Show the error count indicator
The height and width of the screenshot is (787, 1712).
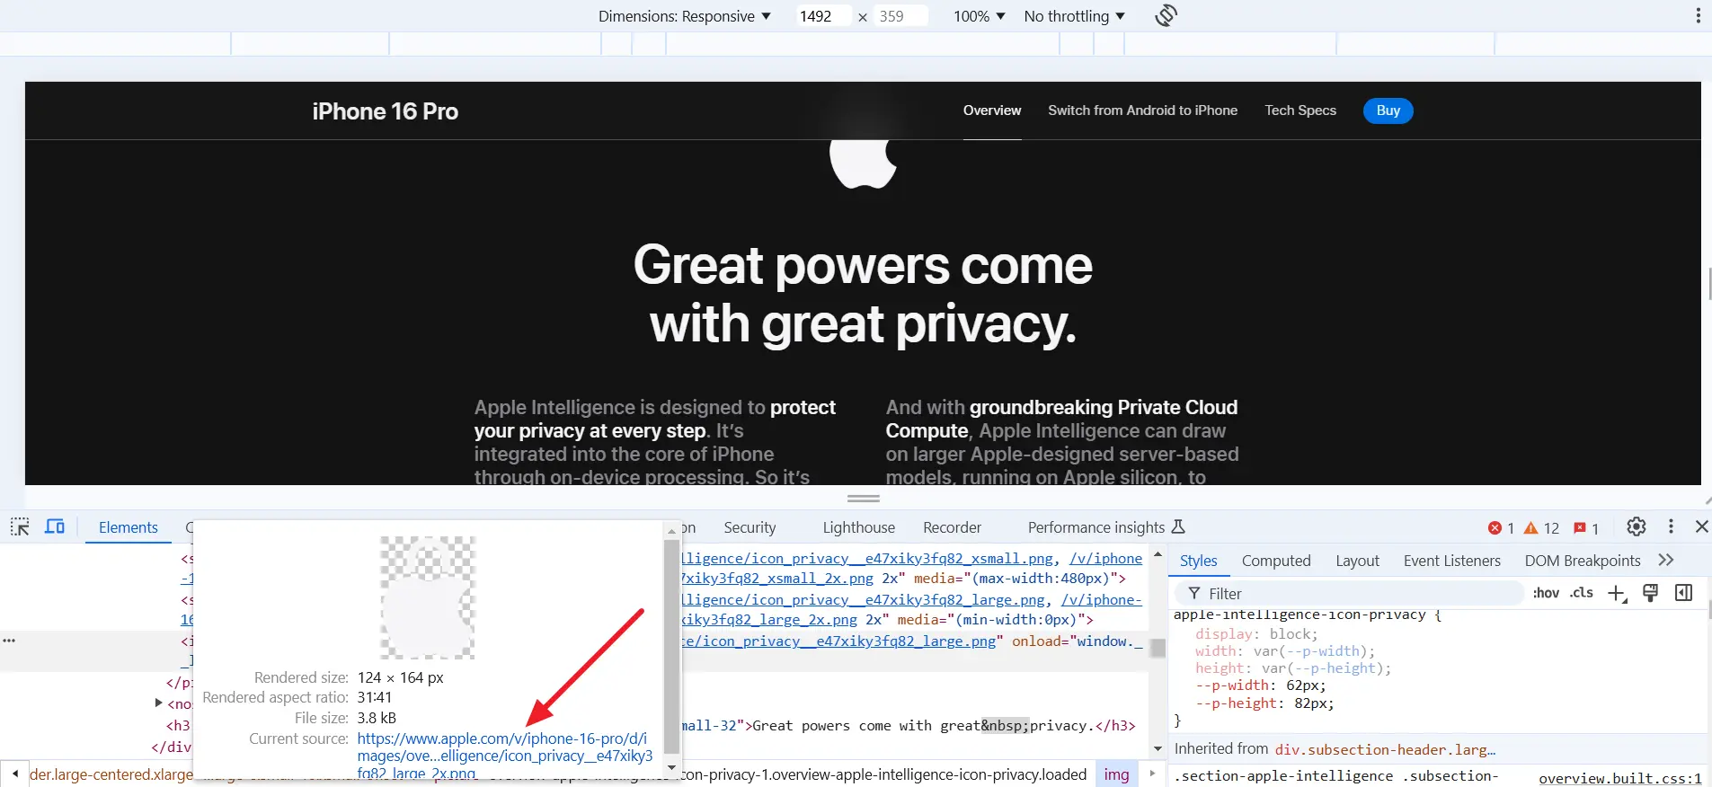[x=1501, y=528]
